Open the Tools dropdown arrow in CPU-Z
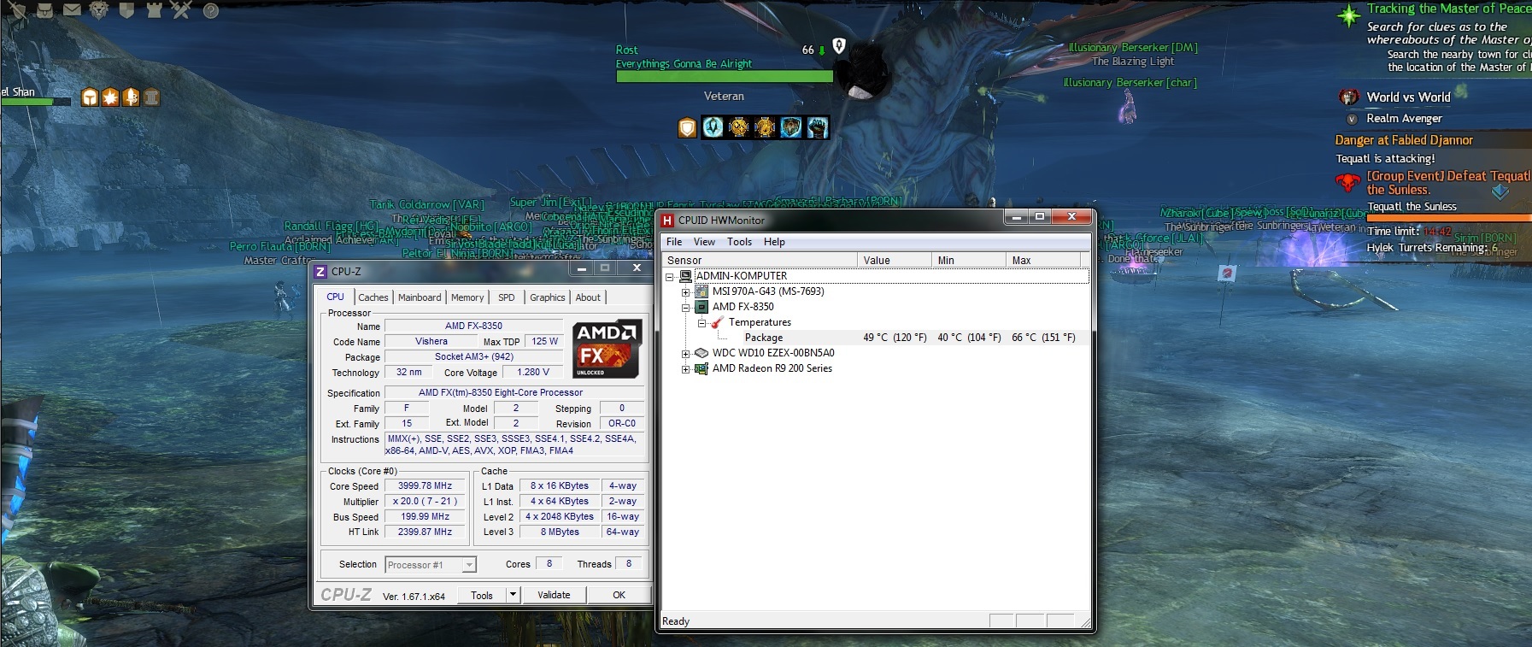 coord(513,595)
